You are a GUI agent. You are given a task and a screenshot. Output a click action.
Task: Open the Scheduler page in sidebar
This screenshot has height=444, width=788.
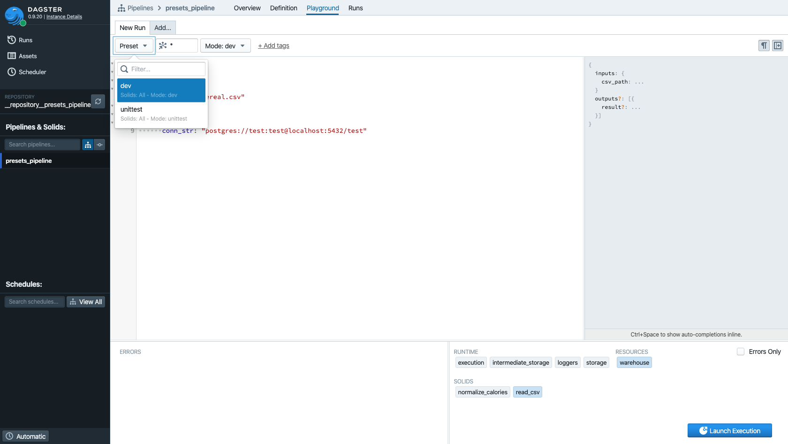[x=27, y=72]
